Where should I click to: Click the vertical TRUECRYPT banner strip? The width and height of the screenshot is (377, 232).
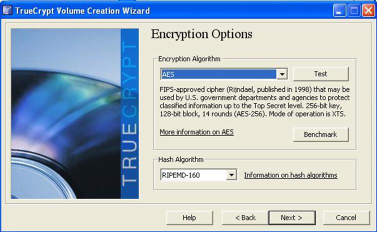(x=129, y=113)
